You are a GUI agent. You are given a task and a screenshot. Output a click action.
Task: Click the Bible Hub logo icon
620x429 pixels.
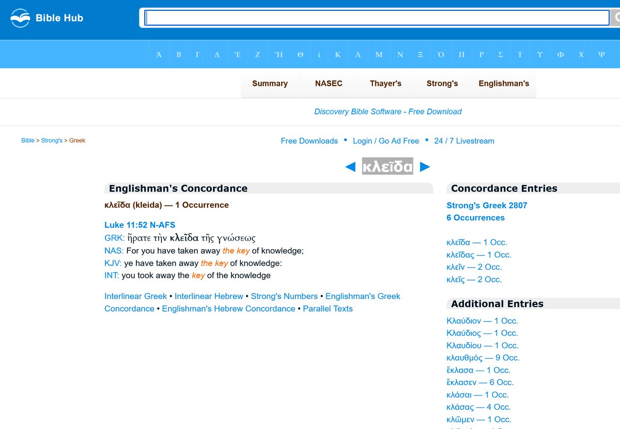click(20, 18)
